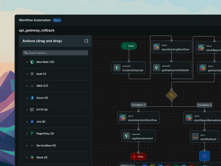
Task: Click Slack icon on slackReport node
Action: [201, 48]
